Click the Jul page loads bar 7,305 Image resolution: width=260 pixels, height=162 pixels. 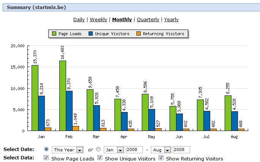pos(200,115)
